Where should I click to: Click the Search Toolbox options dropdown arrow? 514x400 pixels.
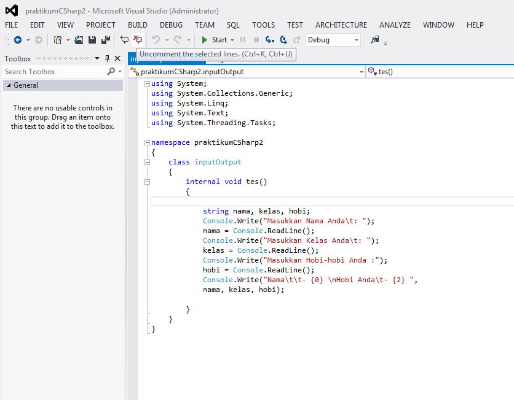click(120, 71)
